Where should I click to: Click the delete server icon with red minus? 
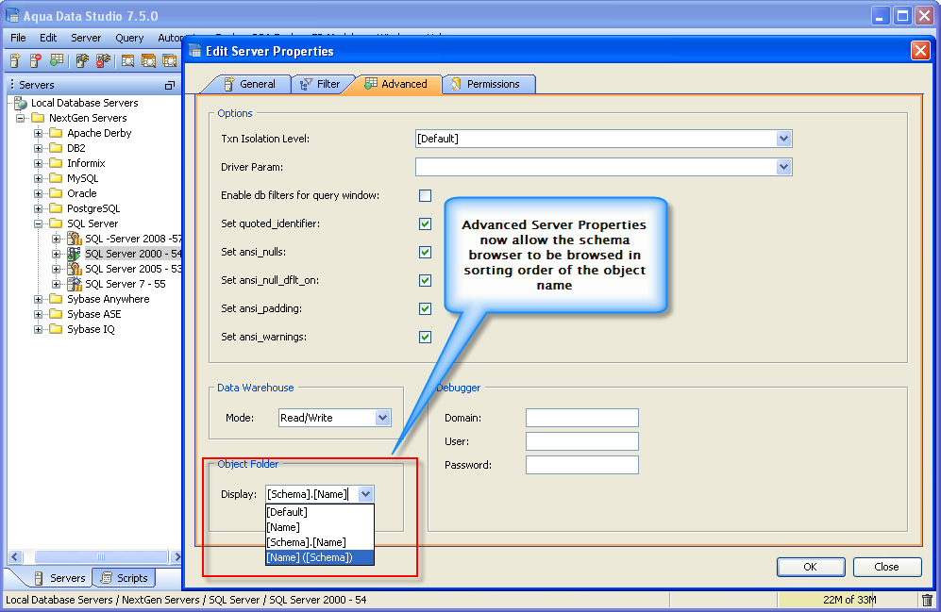pos(36,60)
